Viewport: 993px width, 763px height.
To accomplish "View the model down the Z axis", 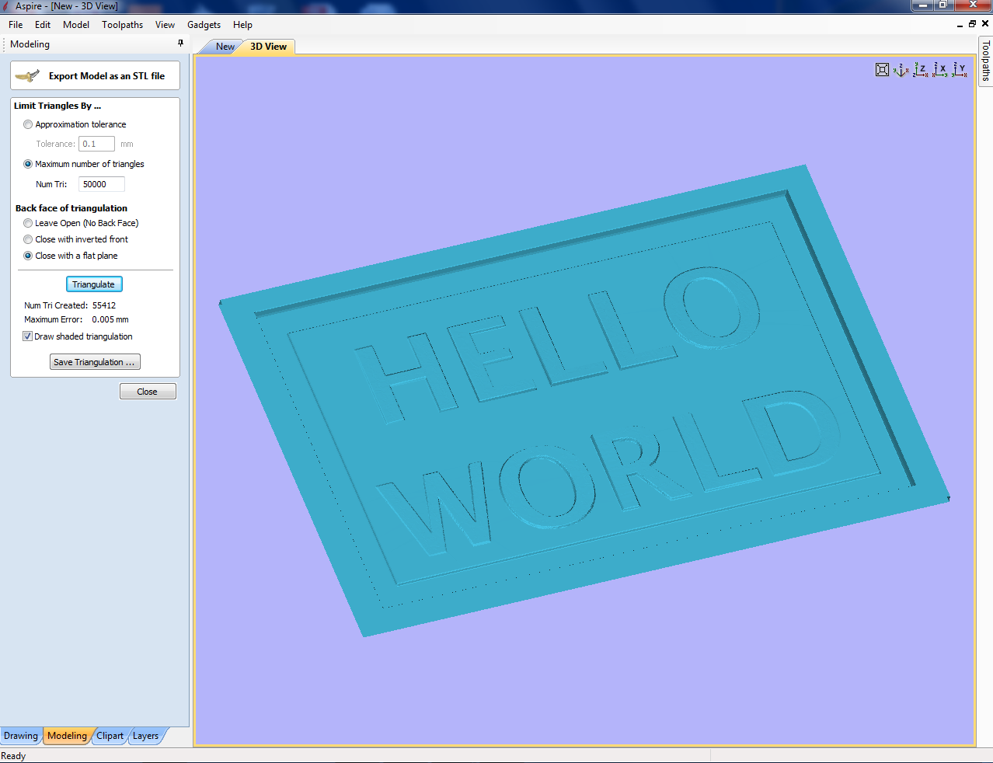I will pyautogui.click(x=921, y=70).
